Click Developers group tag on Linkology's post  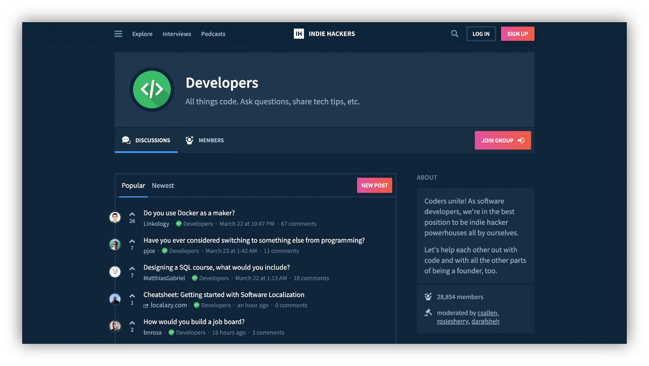coord(195,224)
